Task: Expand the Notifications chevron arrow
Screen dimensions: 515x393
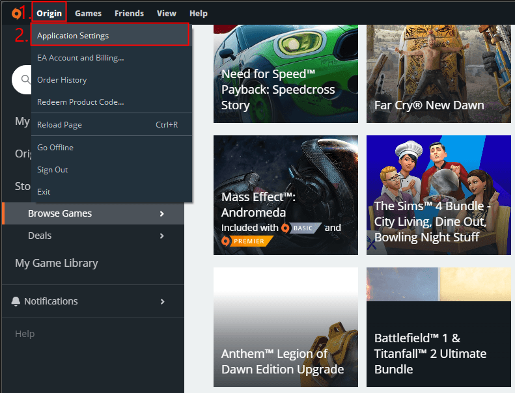Action: (x=162, y=302)
